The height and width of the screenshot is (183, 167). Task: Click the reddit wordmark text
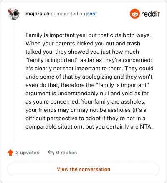[x=150, y=14]
